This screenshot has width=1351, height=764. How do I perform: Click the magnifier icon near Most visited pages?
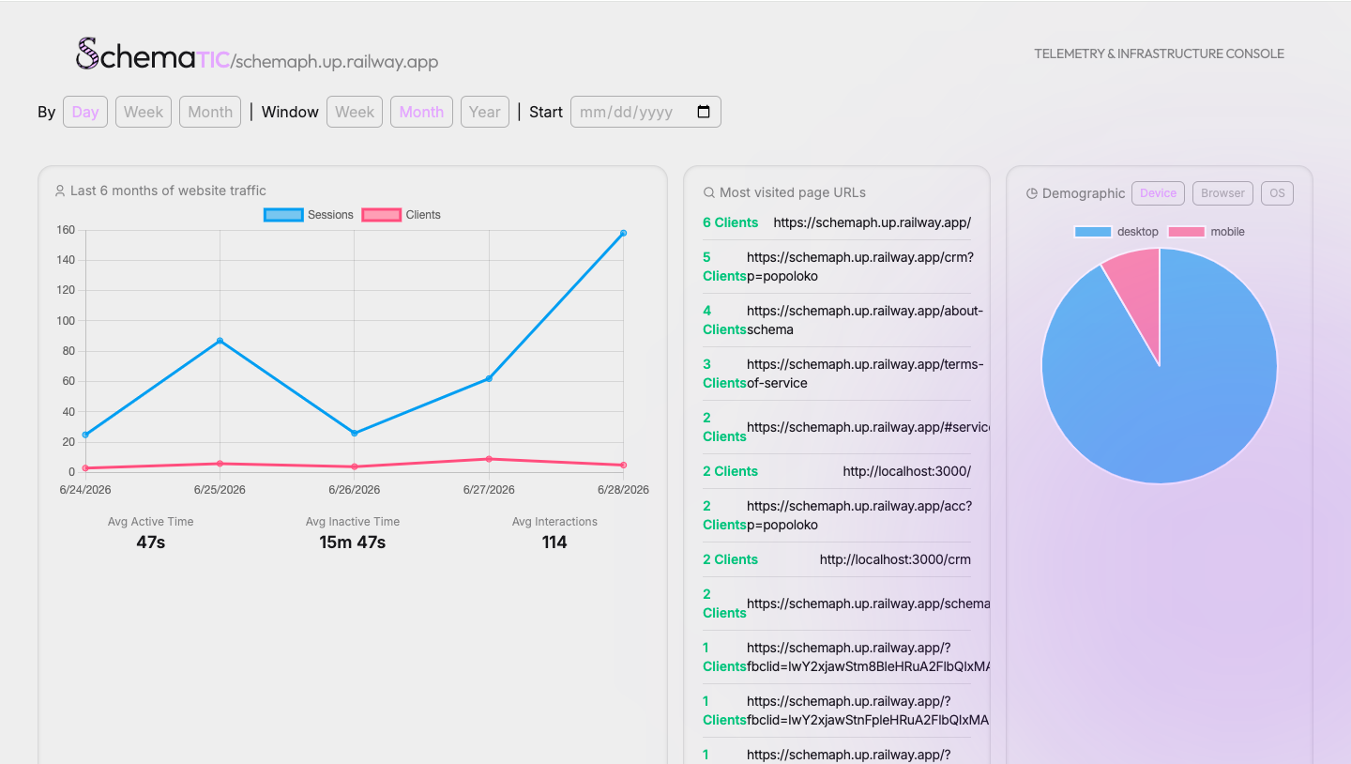tap(709, 192)
